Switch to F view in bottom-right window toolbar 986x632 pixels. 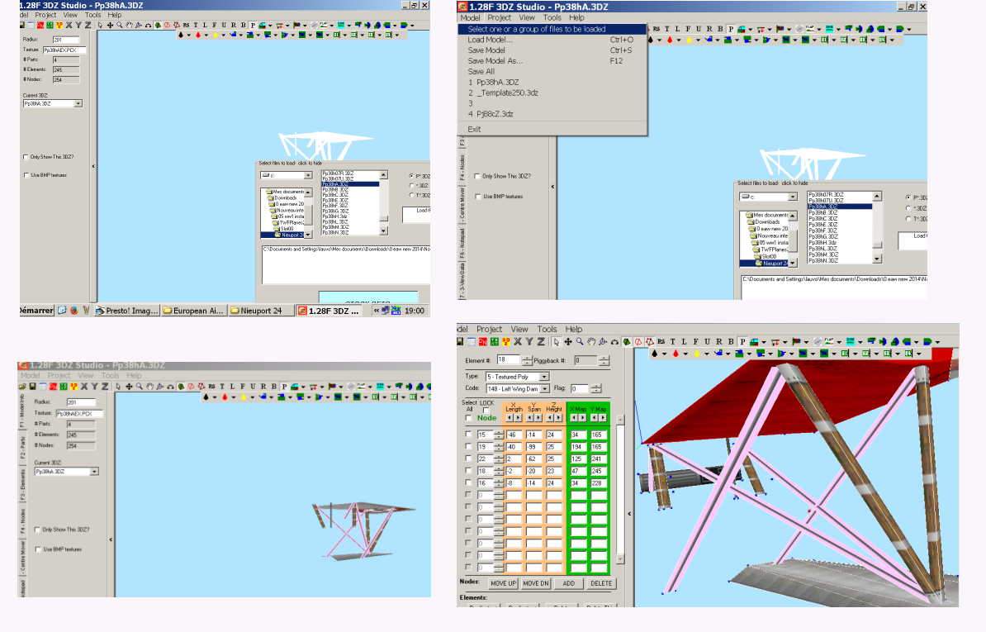point(695,341)
